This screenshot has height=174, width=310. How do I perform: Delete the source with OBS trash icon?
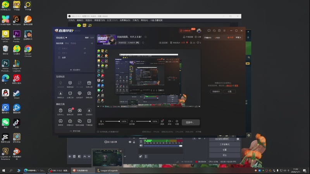[74, 157]
